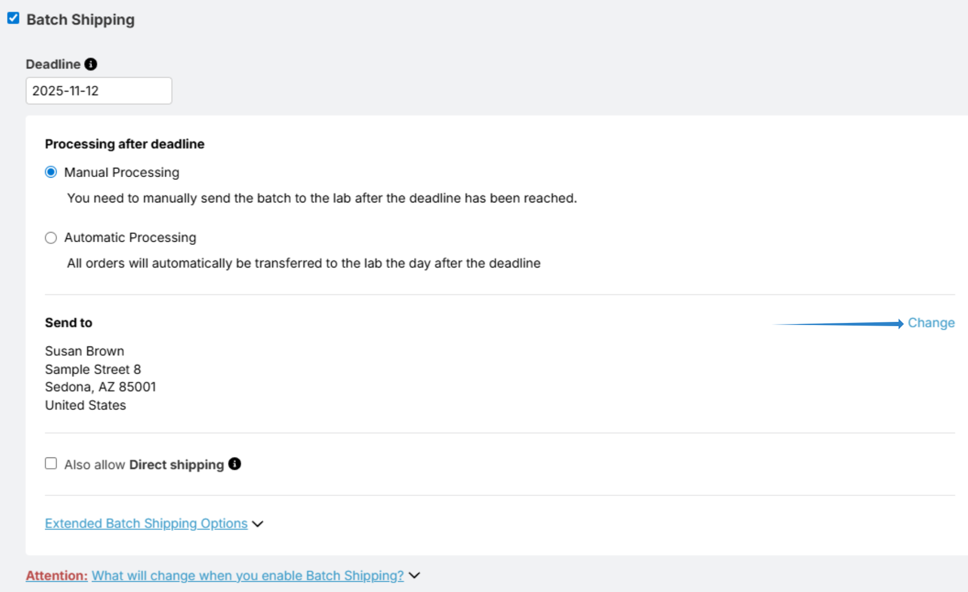Click the United States text
This screenshot has height=592, width=968.
point(86,405)
